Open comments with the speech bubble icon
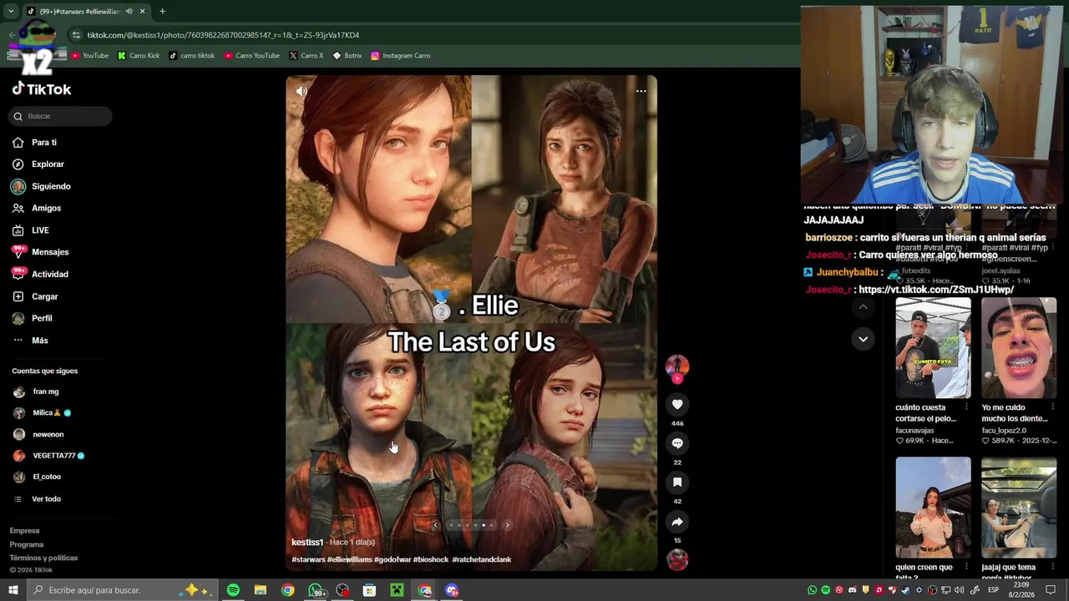Viewport: 1069px width, 601px height. tap(677, 443)
